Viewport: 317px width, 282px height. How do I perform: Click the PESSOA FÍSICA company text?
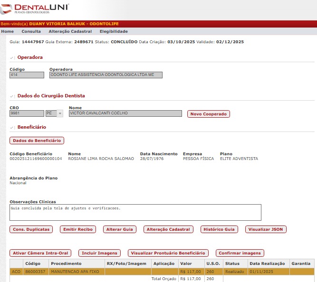coord(198,159)
